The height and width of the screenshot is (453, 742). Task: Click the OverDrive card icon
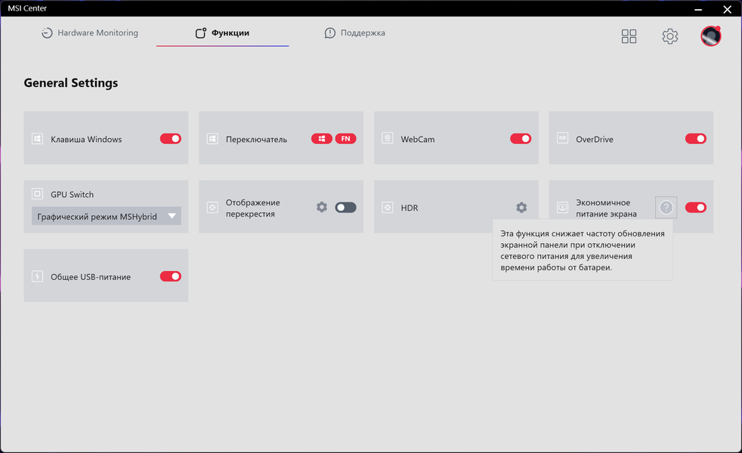[563, 139]
